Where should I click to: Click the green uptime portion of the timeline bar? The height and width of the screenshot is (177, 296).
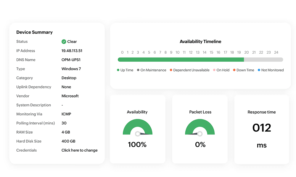click(181, 60)
